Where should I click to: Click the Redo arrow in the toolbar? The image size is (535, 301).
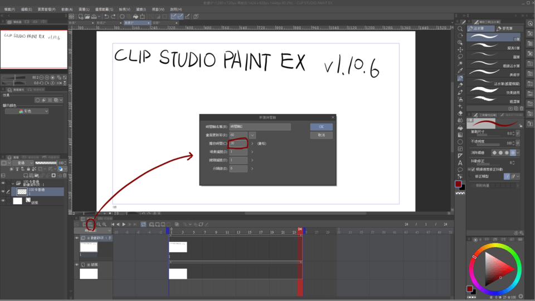tap(113, 16)
